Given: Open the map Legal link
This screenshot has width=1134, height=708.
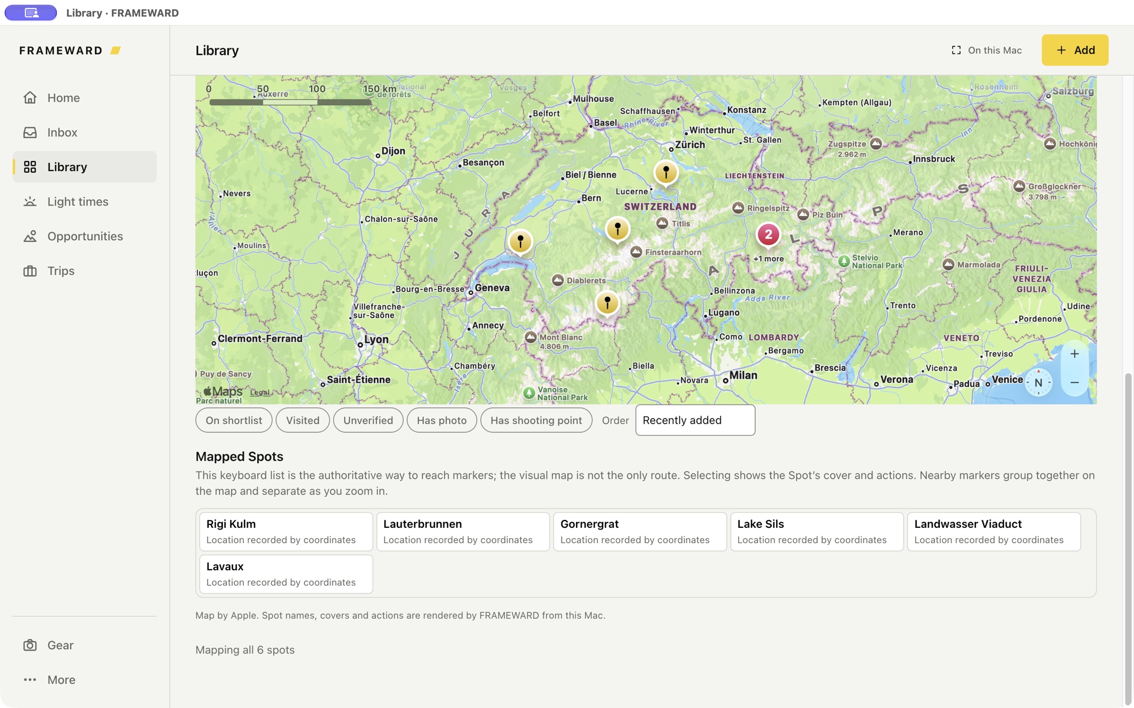Looking at the screenshot, I should (260, 393).
